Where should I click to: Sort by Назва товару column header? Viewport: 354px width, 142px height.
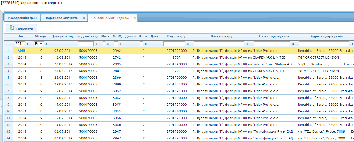[x=221, y=37]
